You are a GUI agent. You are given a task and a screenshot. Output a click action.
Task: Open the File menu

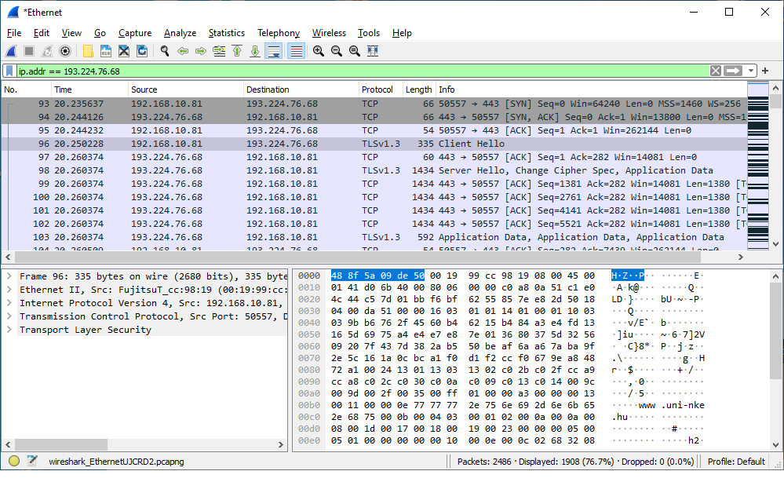pos(14,33)
